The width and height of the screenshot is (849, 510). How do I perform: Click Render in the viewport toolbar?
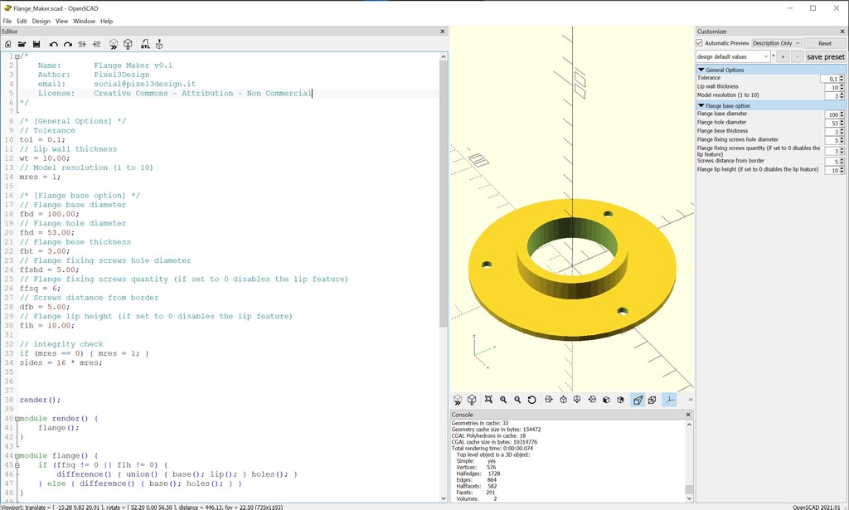pos(472,400)
